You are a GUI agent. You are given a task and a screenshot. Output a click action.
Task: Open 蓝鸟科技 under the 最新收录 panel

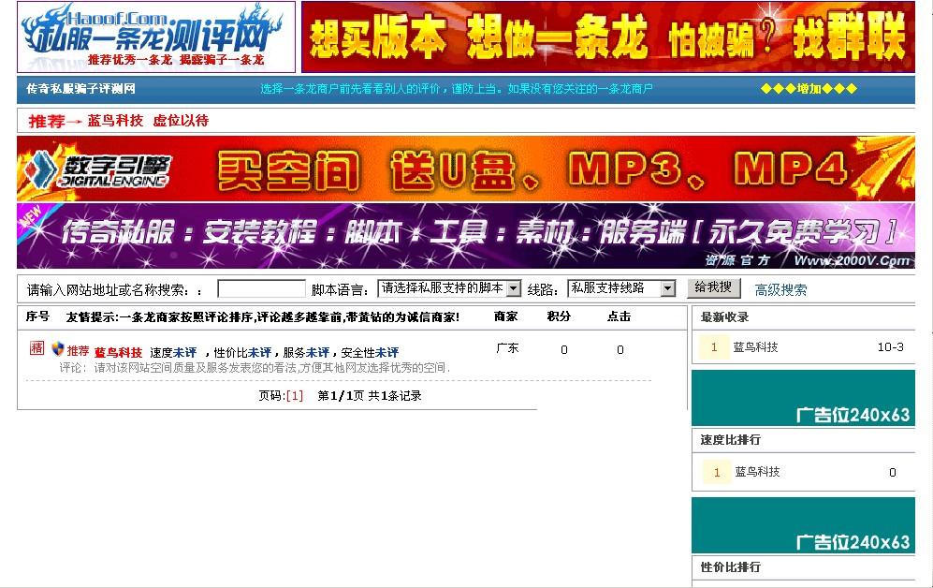click(755, 347)
